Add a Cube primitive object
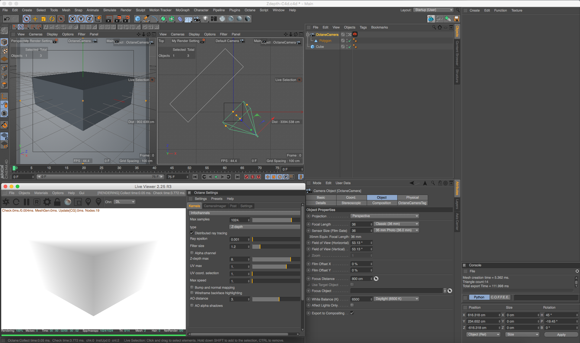The height and width of the screenshot is (343, 580). click(138, 19)
